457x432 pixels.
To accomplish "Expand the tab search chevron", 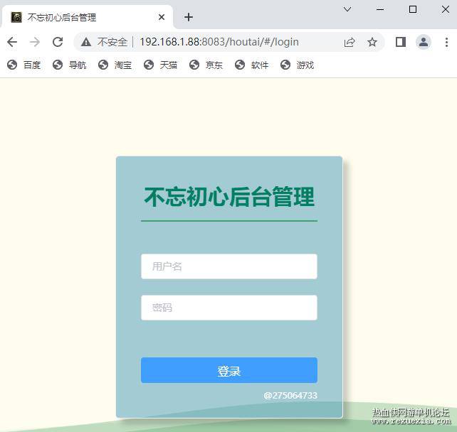I will [x=347, y=9].
